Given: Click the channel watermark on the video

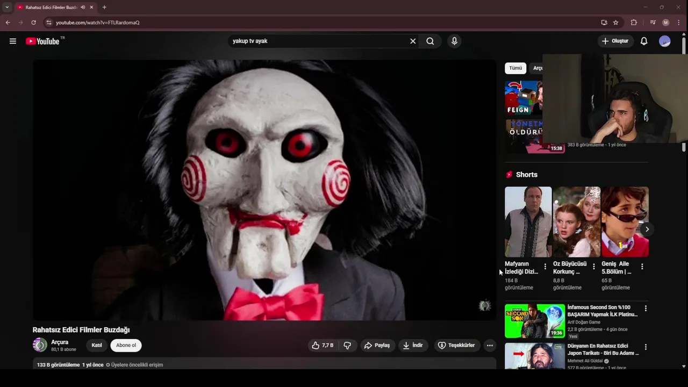Looking at the screenshot, I should point(485,306).
